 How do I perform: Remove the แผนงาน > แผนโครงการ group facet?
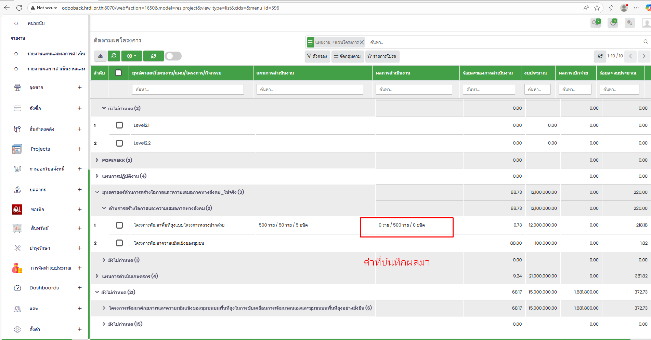click(362, 42)
